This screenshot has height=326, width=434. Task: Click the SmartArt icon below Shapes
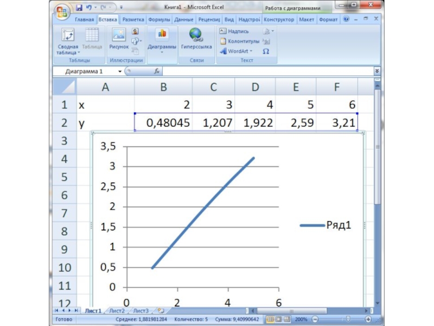[x=135, y=51]
